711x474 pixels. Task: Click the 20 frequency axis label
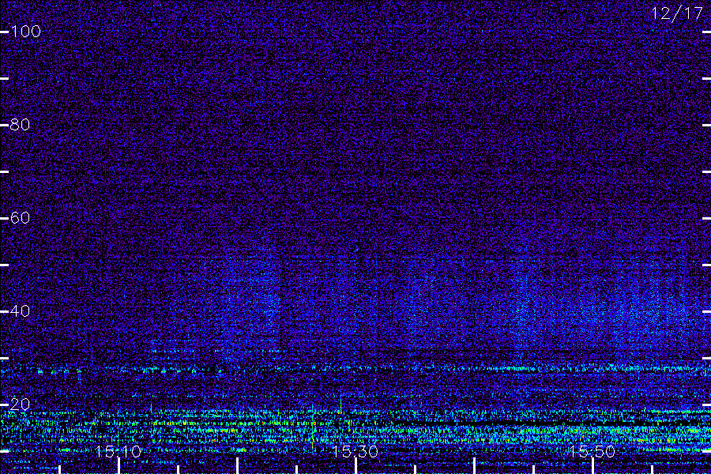[x=20, y=404]
